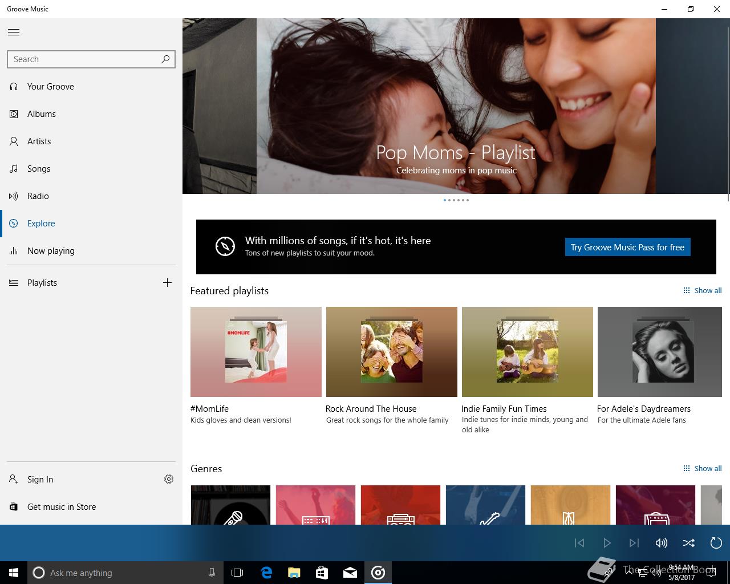Open File Explorer from taskbar

click(294, 573)
